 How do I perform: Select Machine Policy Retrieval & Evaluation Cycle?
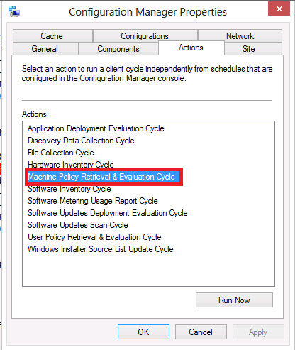[101, 177]
